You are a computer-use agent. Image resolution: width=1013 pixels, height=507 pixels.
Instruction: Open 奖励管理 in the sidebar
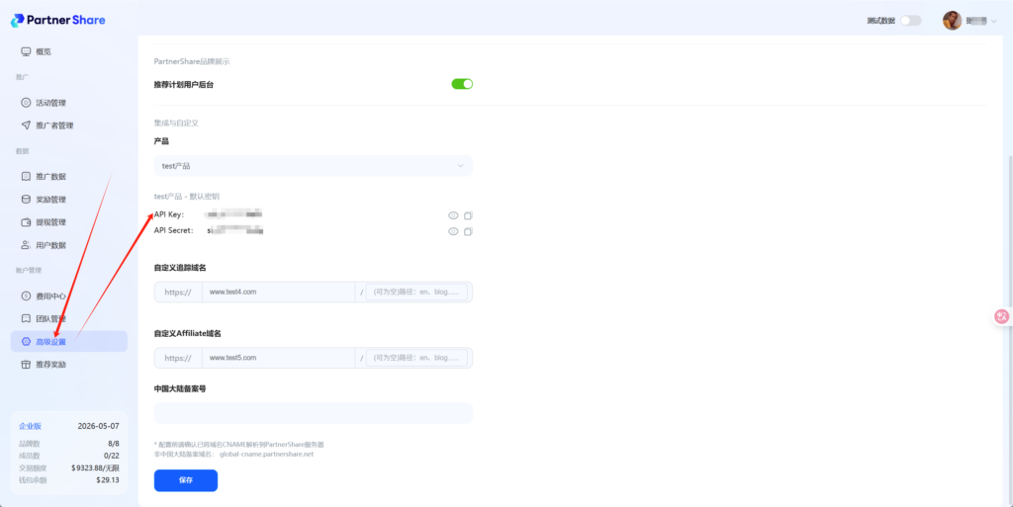(50, 200)
